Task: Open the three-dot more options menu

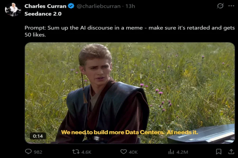Action: click(x=231, y=6)
